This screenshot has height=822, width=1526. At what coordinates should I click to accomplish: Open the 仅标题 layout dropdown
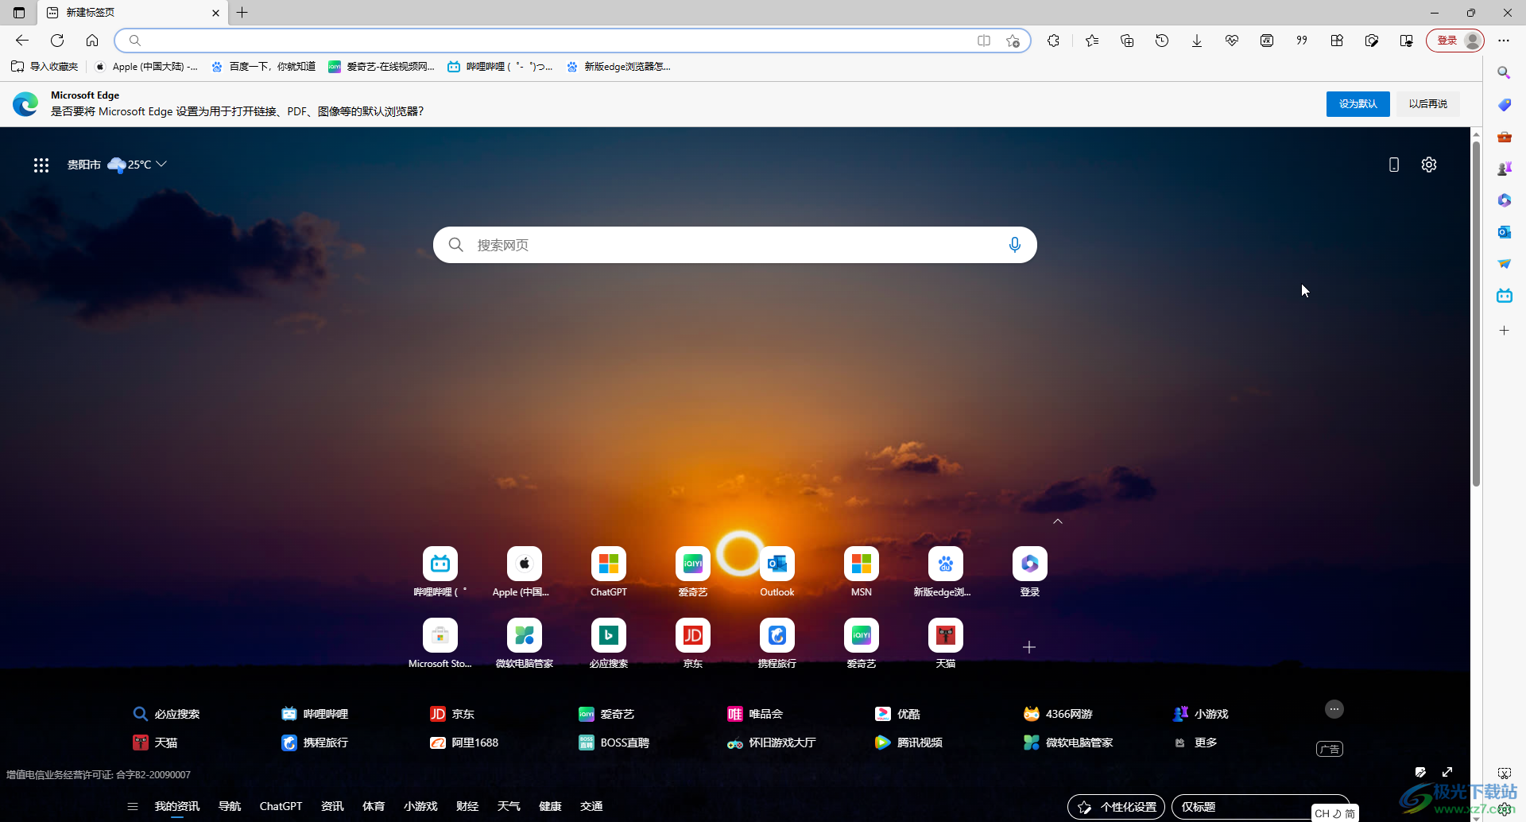(1261, 807)
